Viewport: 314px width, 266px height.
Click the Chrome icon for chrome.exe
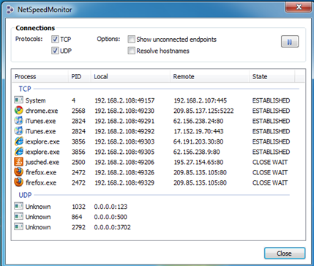18,111
